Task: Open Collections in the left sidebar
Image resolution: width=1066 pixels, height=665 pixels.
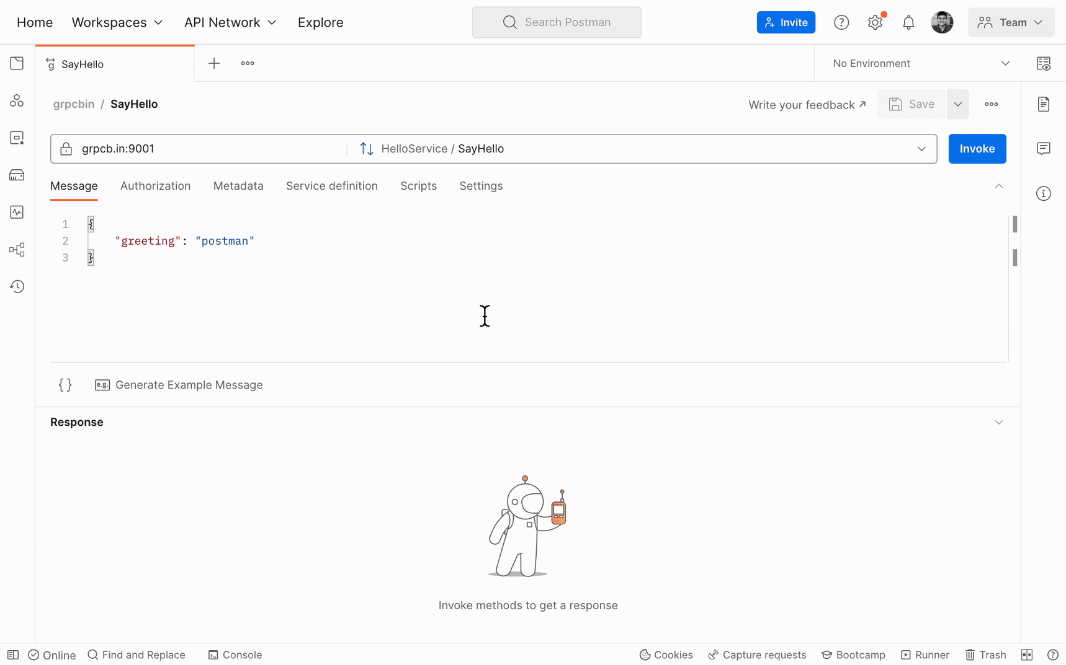Action: (17, 63)
